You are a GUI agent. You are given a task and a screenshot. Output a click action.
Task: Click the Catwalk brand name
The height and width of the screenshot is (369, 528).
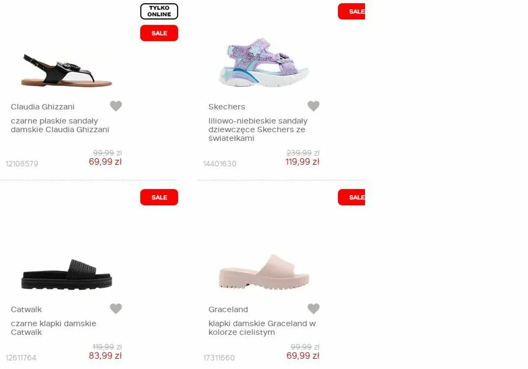[x=27, y=309]
